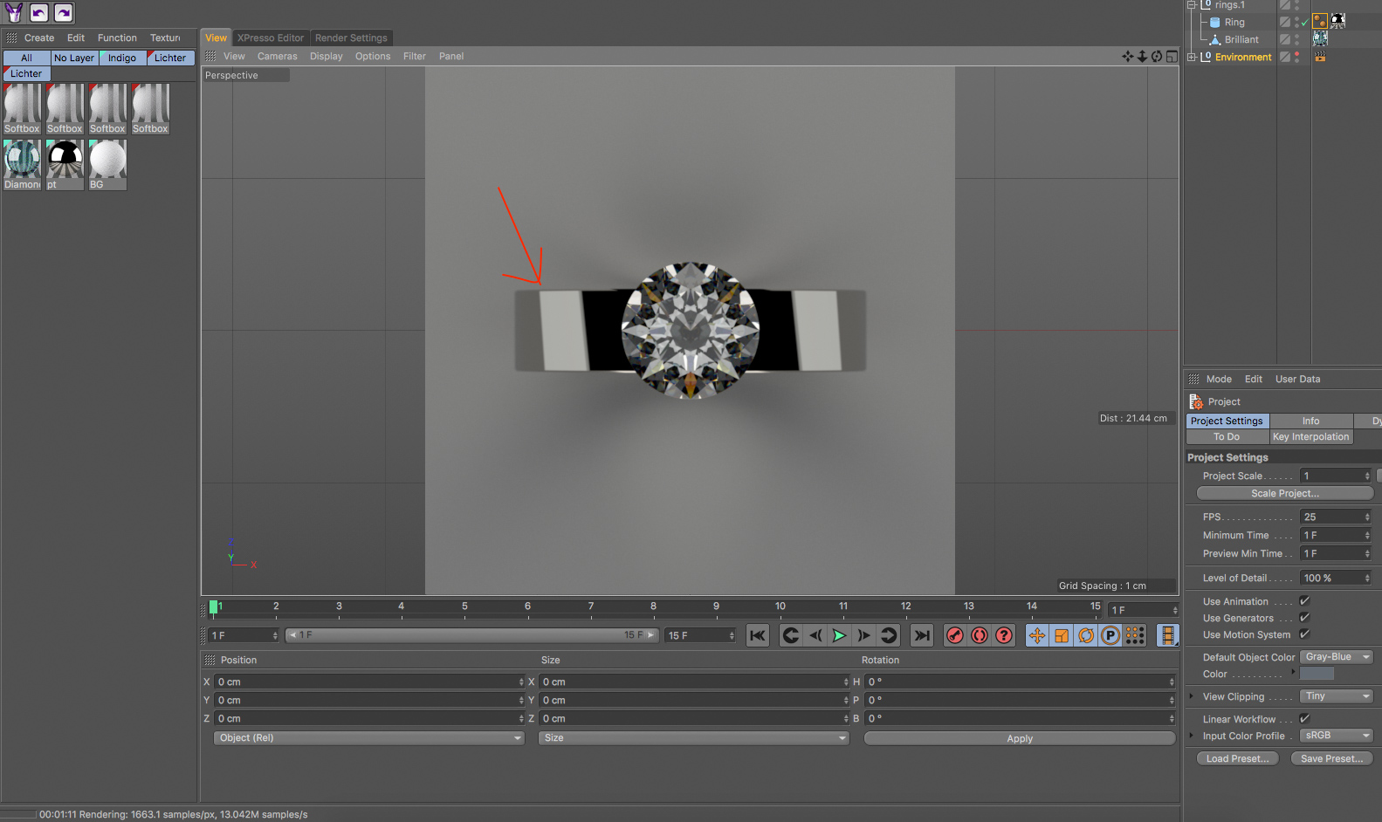Open the Default Object Color dropdown
The height and width of the screenshot is (822, 1382).
click(x=1336, y=657)
